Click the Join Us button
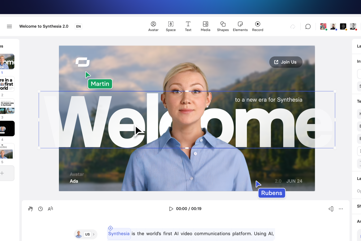This screenshot has height=241, width=361. point(286,62)
